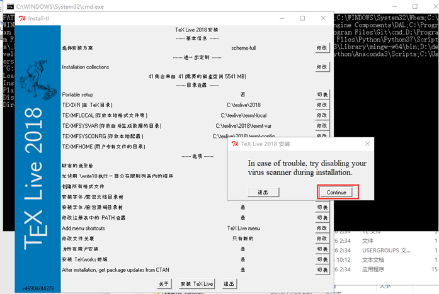The width and height of the screenshot is (439, 294).
Task: Click the C:\texlive\2018\texmf-var path value
Action: coord(244,126)
